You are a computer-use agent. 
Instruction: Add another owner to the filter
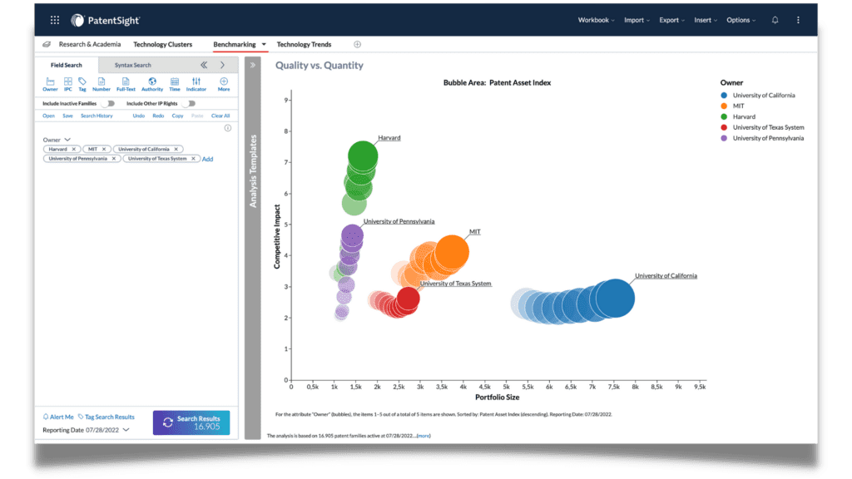[x=207, y=159]
